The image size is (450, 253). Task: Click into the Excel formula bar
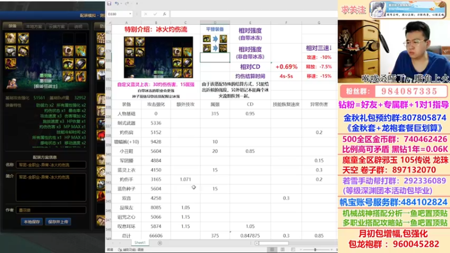(254, 13)
